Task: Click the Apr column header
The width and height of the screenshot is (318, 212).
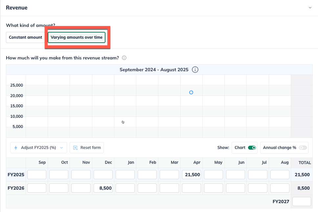Action: tap(197, 162)
